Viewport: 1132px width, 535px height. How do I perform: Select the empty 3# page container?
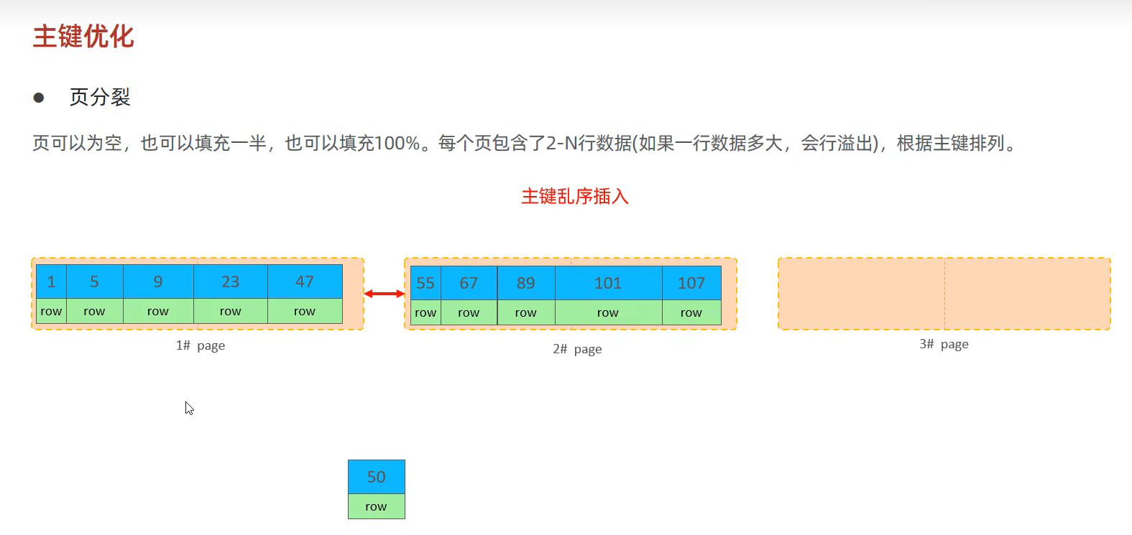tap(944, 294)
